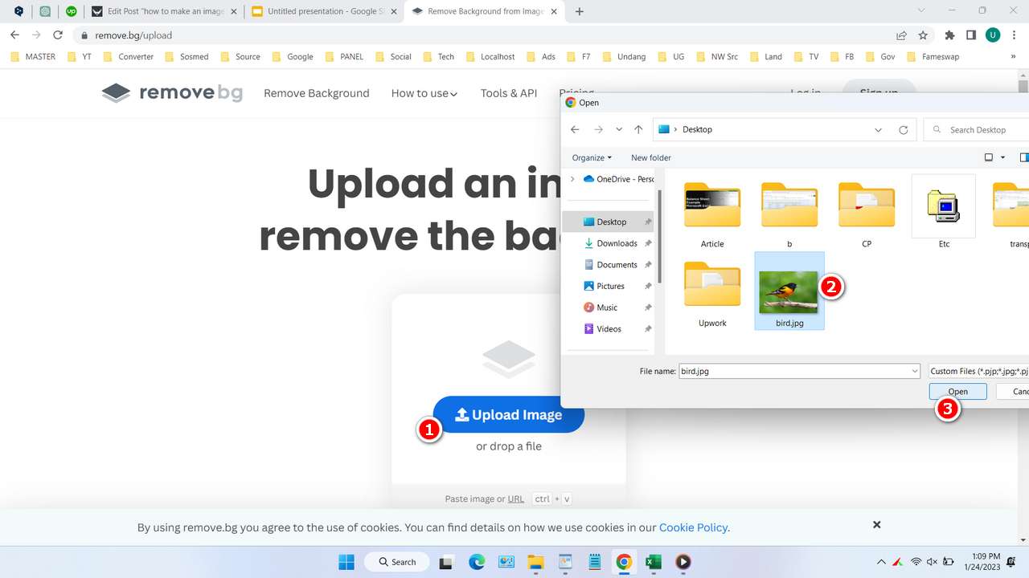This screenshot has height=578, width=1029.
Task: Unpin Pictures from Quick access
Action: click(648, 286)
